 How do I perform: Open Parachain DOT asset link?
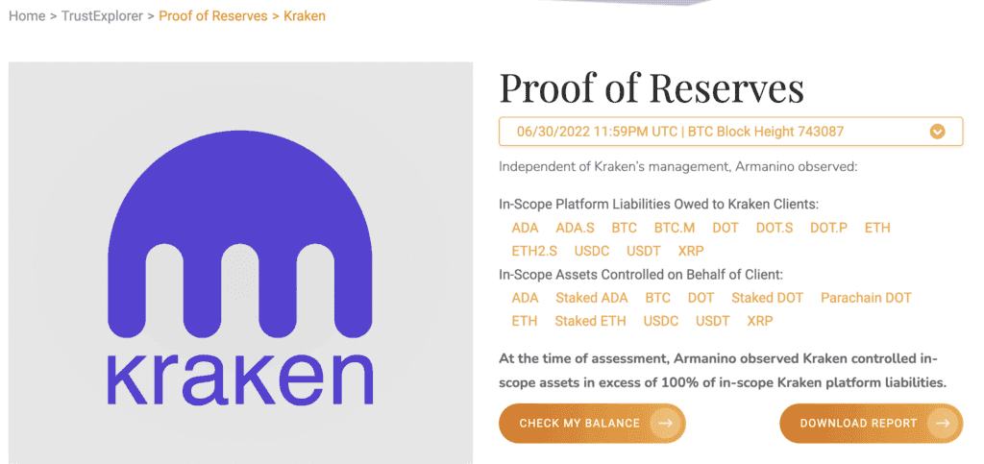[x=866, y=298]
